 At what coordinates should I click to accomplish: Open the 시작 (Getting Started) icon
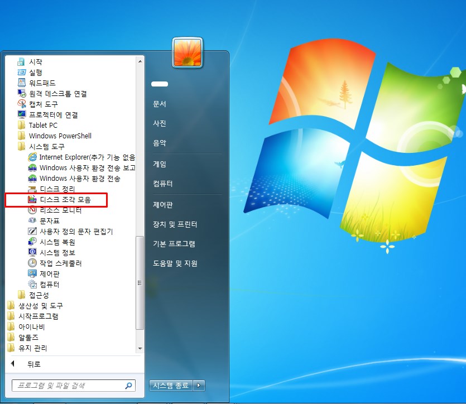21,62
